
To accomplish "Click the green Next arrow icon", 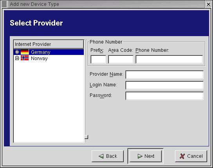I will (x=140, y=156).
